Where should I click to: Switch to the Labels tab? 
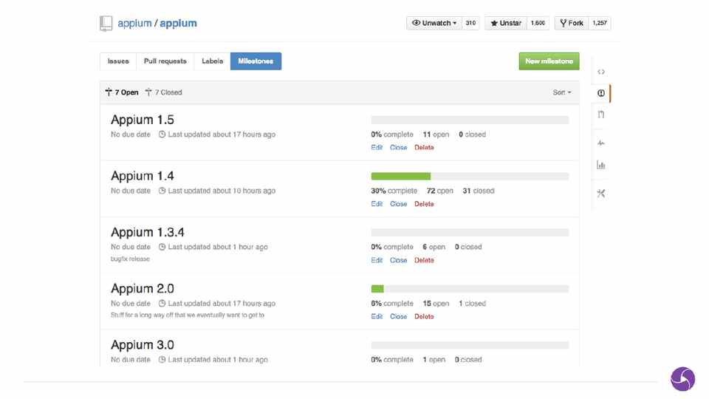coord(213,61)
